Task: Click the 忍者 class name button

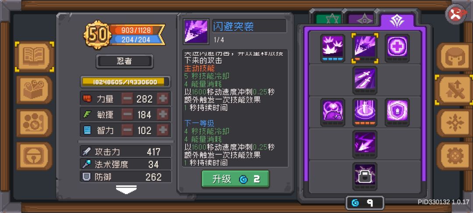Action: [x=124, y=61]
